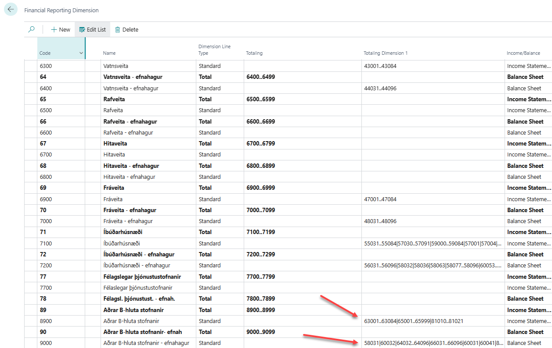Open the Code column dropdown arrow

pyautogui.click(x=81, y=53)
